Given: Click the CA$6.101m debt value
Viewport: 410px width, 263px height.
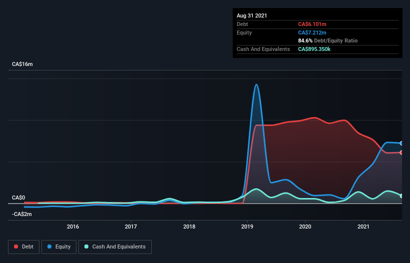Looking at the screenshot, I should [x=312, y=24].
